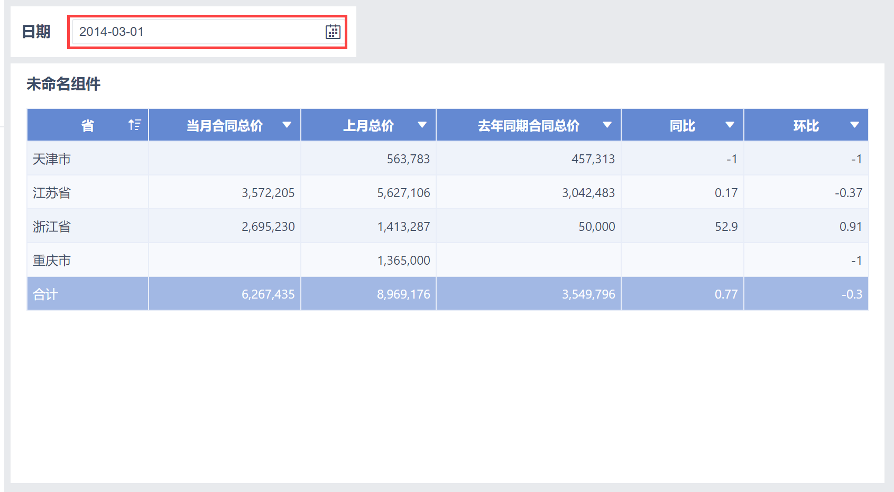Image resolution: width=894 pixels, height=492 pixels.
Task: Click the 重庆市 row label
Action: pos(52,261)
